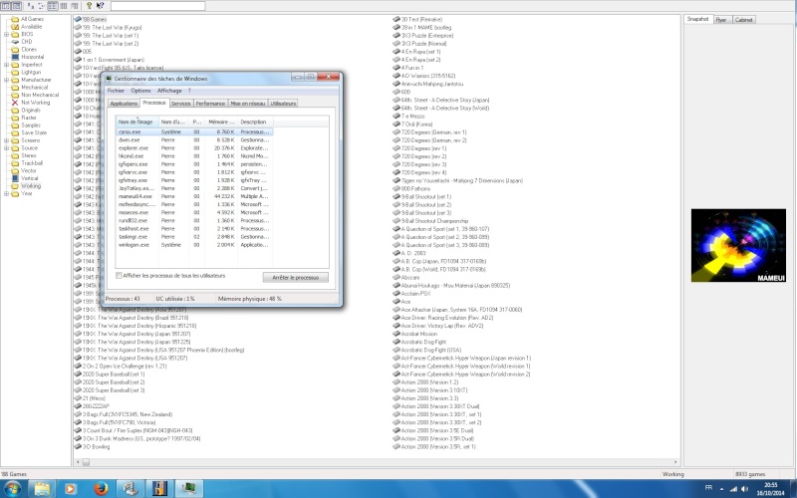Launch the media player from the taskbar
Image resolution: width=797 pixels, height=498 pixels.
click(x=71, y=489)
